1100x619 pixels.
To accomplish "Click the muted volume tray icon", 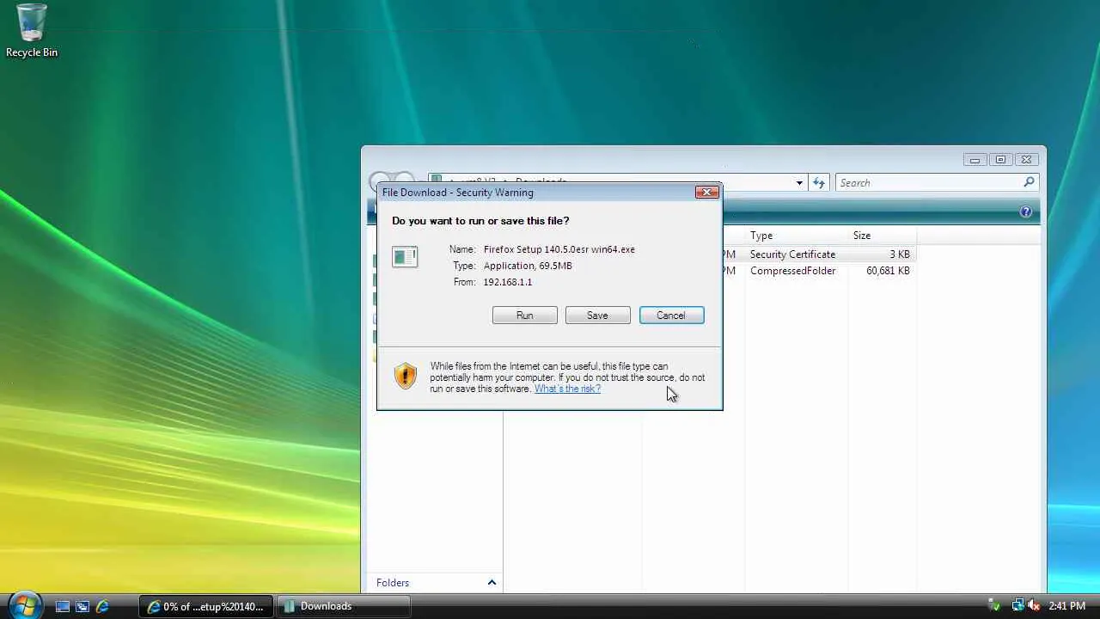I will [x=1034, y=606].
